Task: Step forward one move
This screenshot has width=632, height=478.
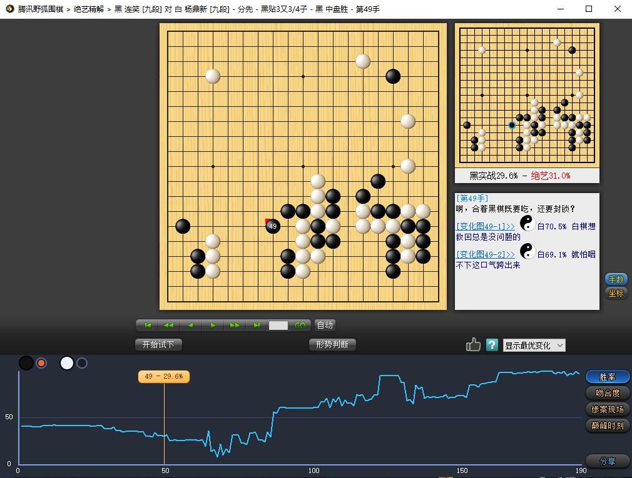Action: [213, 326]
